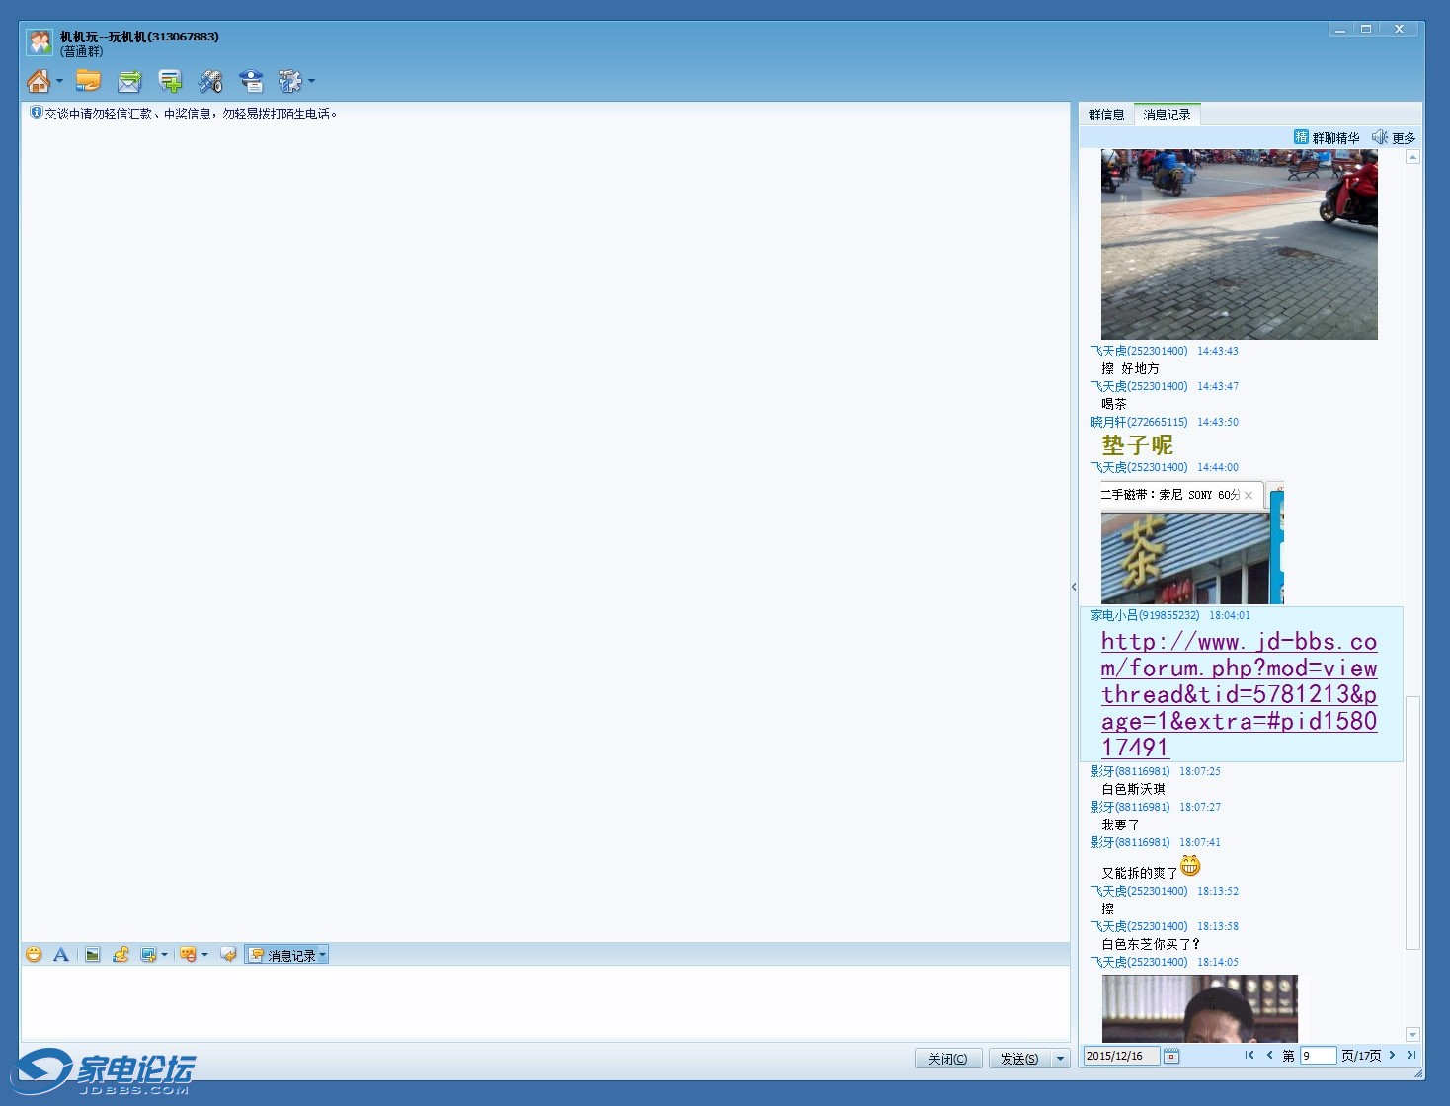Go to previous history page
This screenshot has height=1106, width=1450.
pos(1269,1055)
